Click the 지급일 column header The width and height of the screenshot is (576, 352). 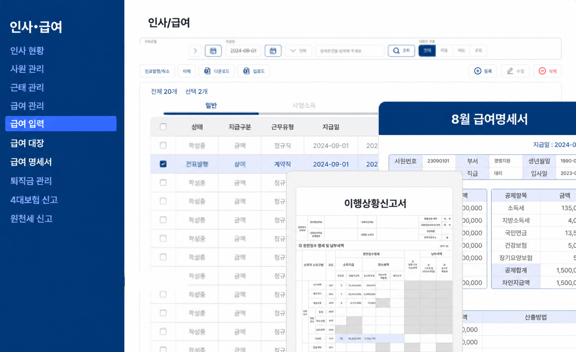pos(331,127)
